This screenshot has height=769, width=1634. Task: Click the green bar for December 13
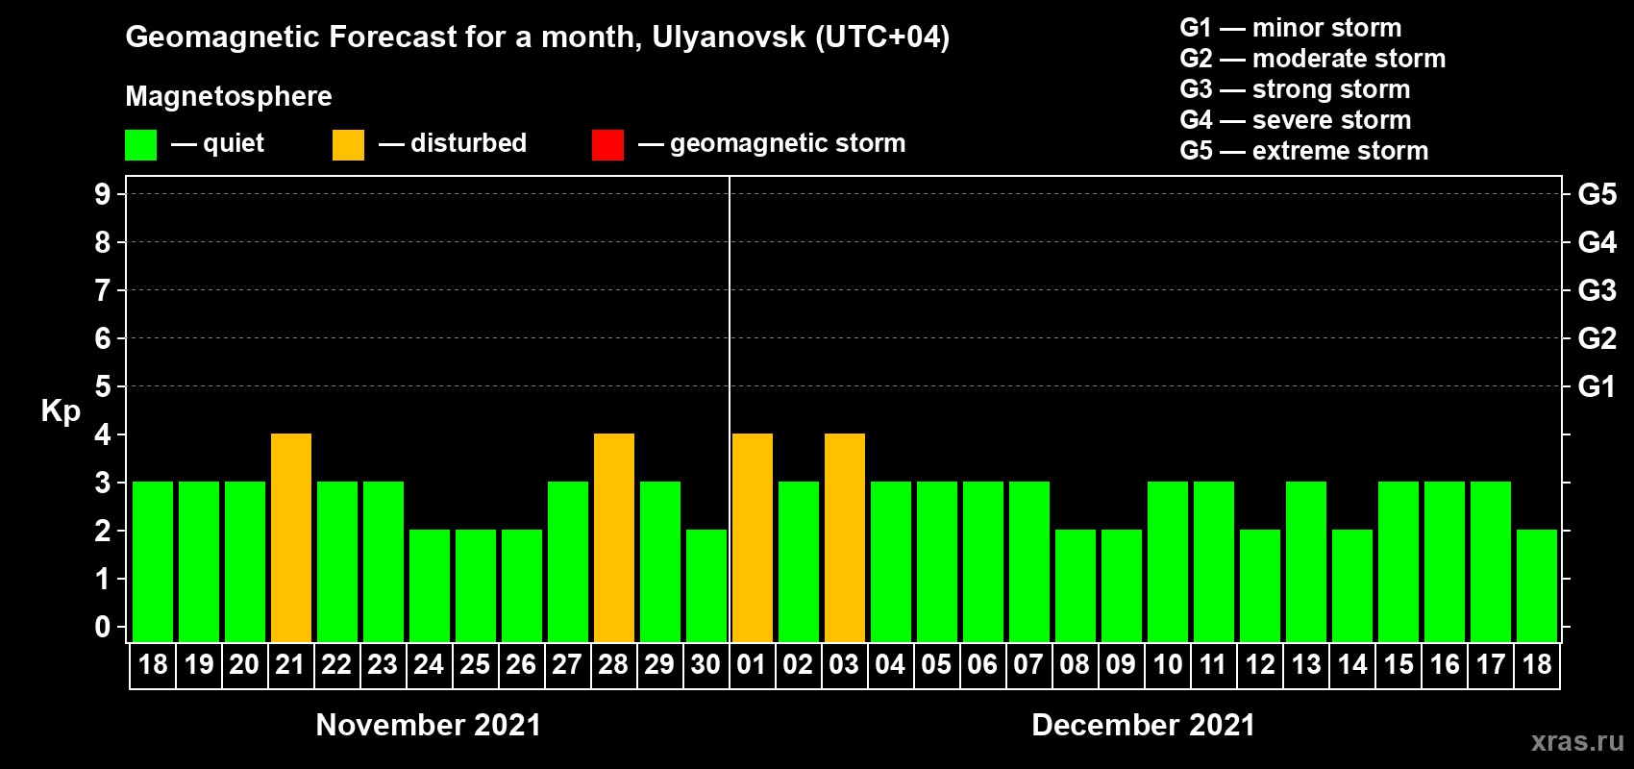pos(1306,561)
